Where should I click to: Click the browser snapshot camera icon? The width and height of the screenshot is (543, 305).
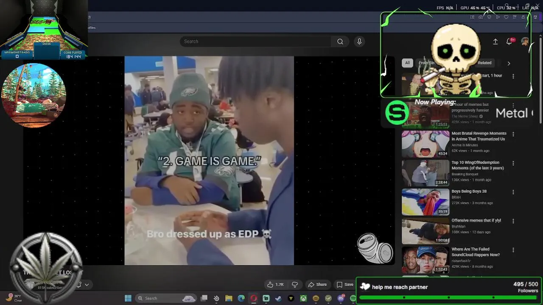point(481,17)
